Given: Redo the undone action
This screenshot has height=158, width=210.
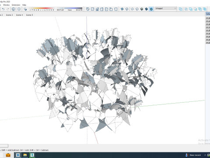Looking at the screenshot, I should [8, 9].
